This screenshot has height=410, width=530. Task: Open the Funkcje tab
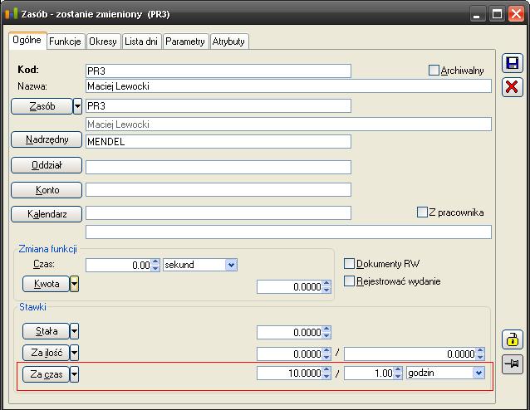tap(65, 41)
